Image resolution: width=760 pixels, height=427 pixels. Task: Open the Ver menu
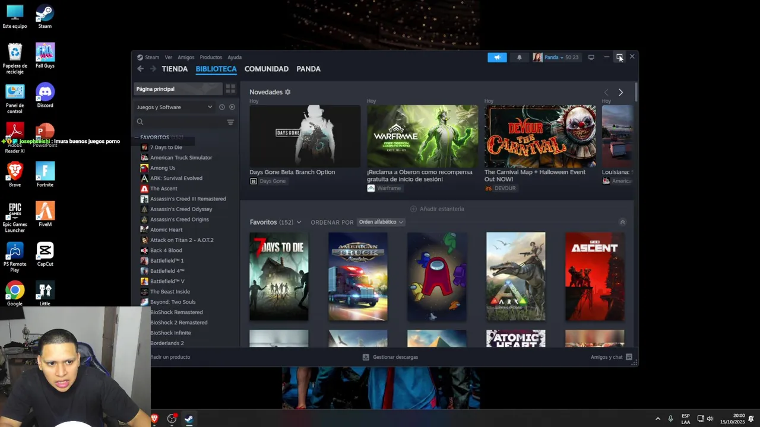169,58
